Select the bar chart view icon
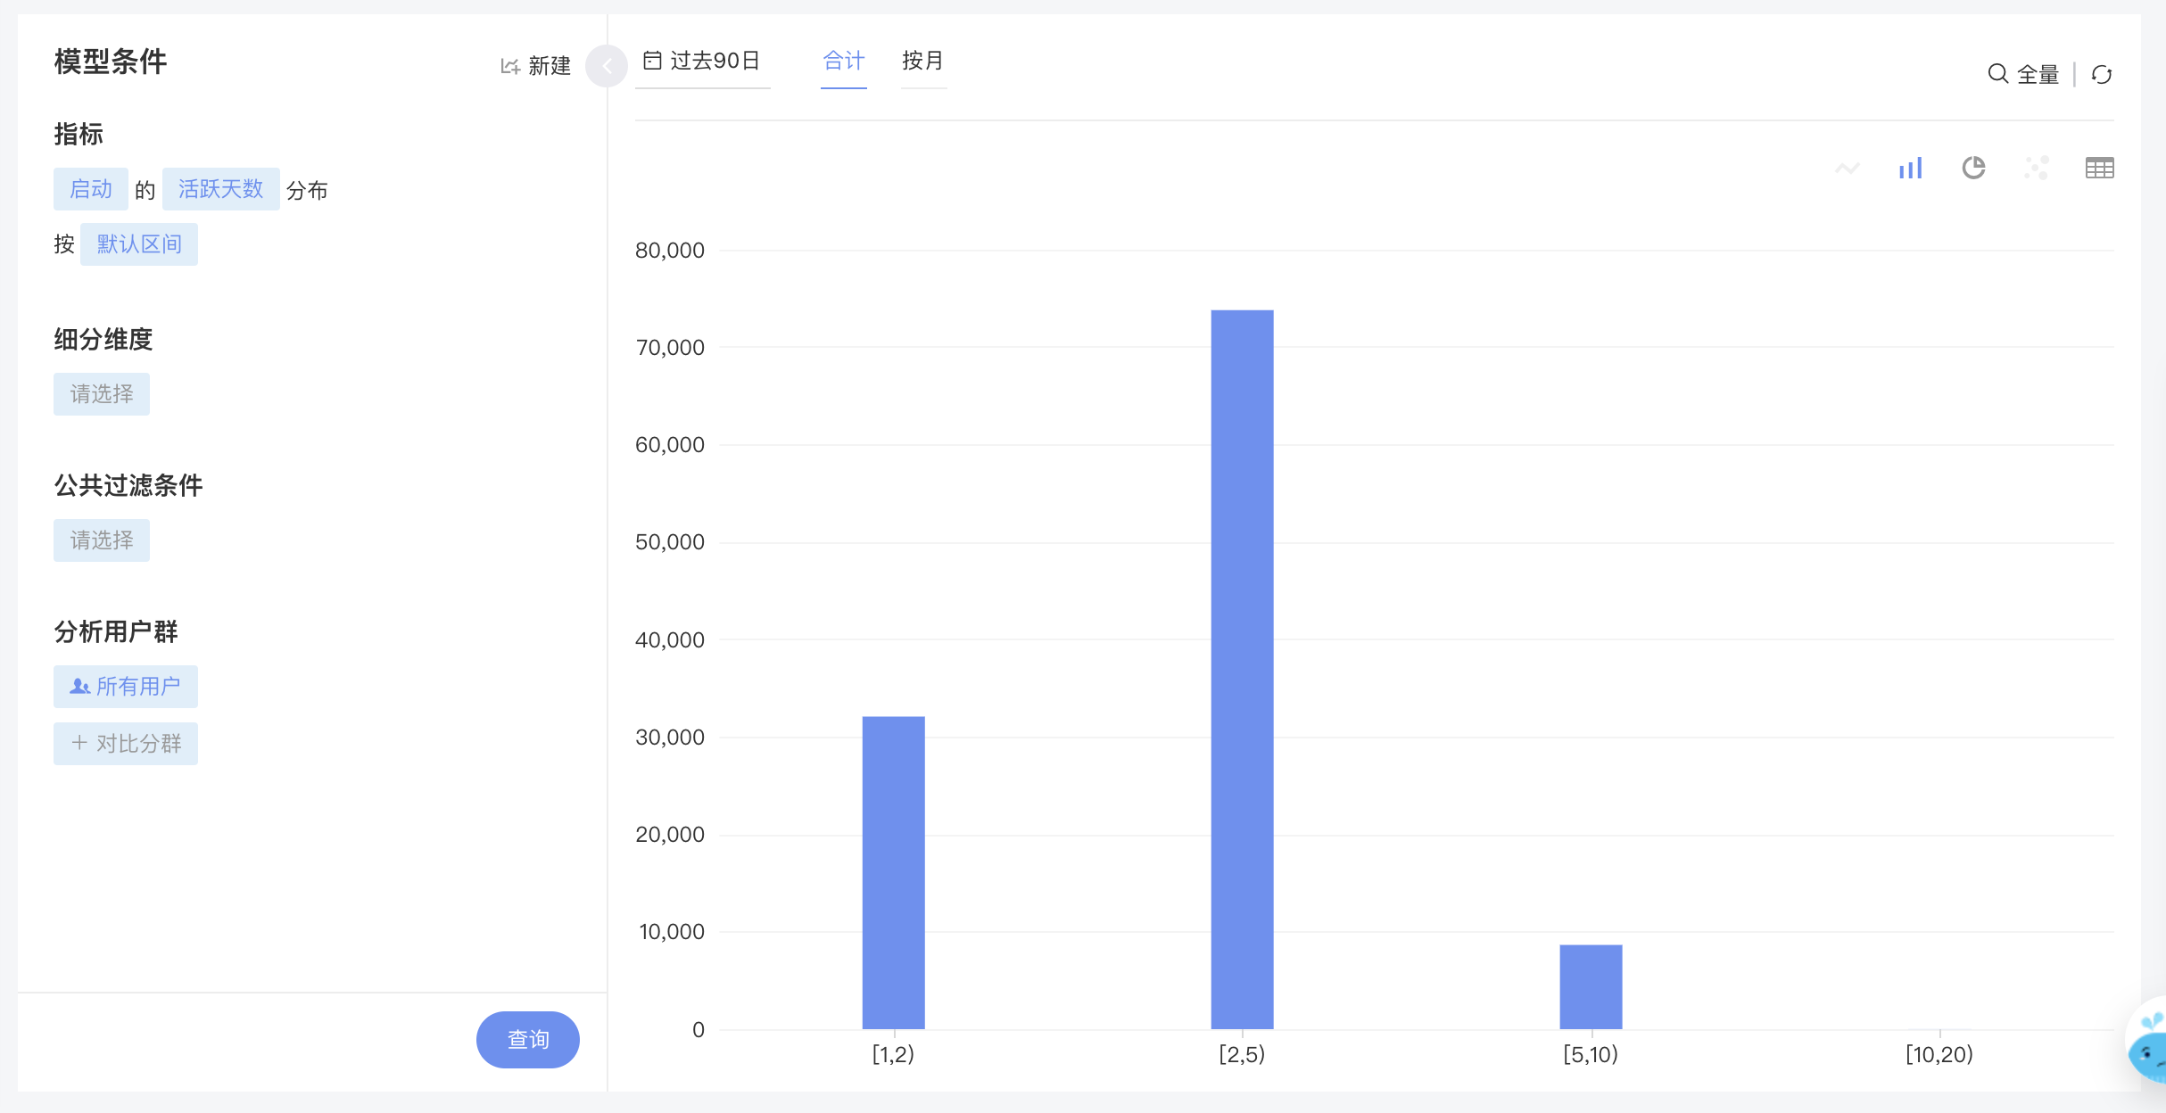The width and height of the screenshot is (2166, 1113). coord(1910,168)
